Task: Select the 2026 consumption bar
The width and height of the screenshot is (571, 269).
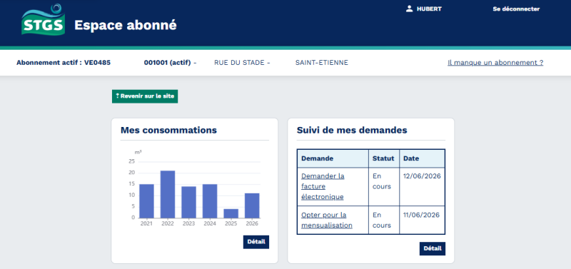Action: point(252,205)
